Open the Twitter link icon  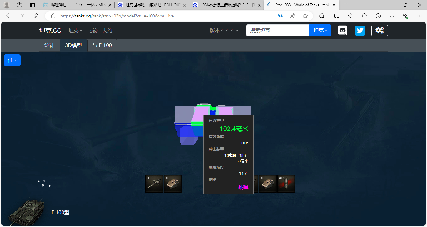pos(360,31)
